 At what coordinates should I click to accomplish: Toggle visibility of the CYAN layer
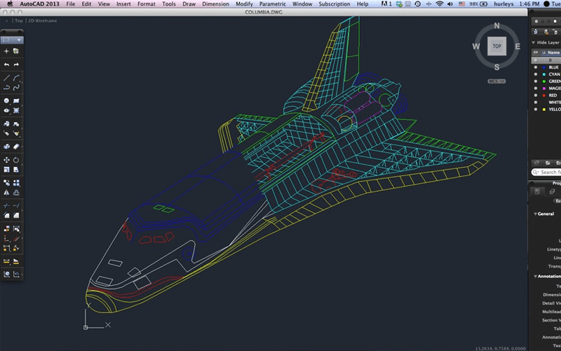coord(536,74)
